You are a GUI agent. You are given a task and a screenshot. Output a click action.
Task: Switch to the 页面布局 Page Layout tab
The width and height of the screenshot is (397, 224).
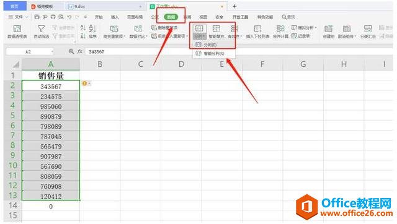pos(135,17)
